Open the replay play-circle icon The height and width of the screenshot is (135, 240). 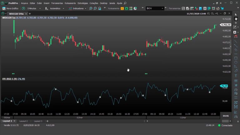tap(218, 8)
